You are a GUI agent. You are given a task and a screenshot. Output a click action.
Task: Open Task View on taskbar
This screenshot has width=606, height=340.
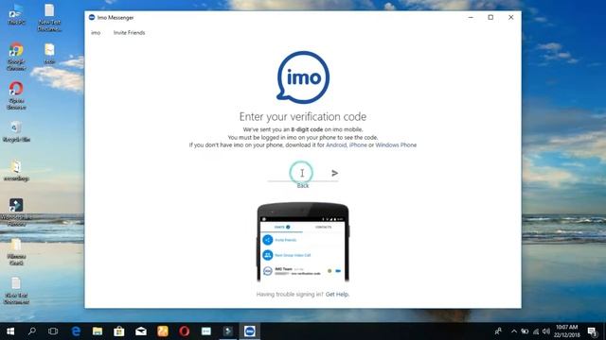53,331
